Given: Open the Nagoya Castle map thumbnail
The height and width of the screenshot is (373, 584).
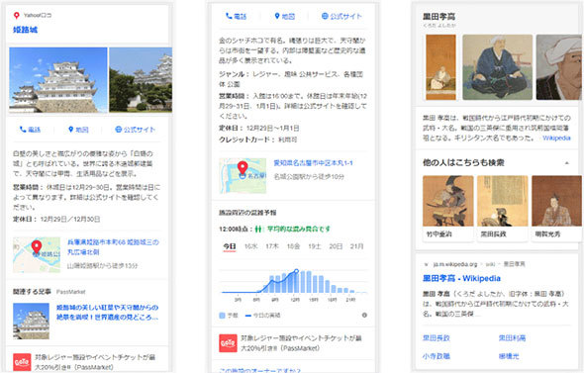Looking at the screenshot, I should (243, 176).
